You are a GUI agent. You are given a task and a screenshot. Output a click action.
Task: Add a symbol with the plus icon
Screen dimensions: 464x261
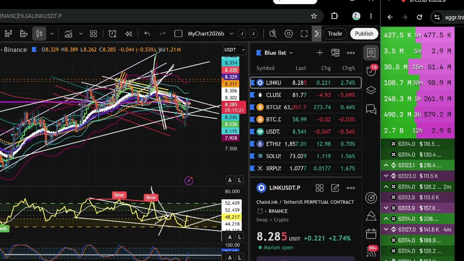320,53
